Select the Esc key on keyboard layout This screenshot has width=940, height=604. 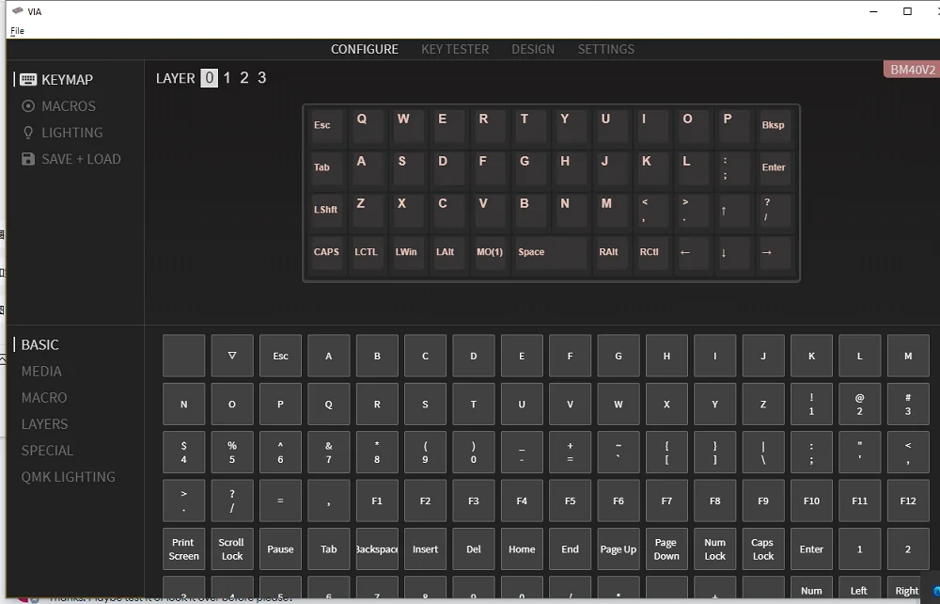(x=325, y=125)
